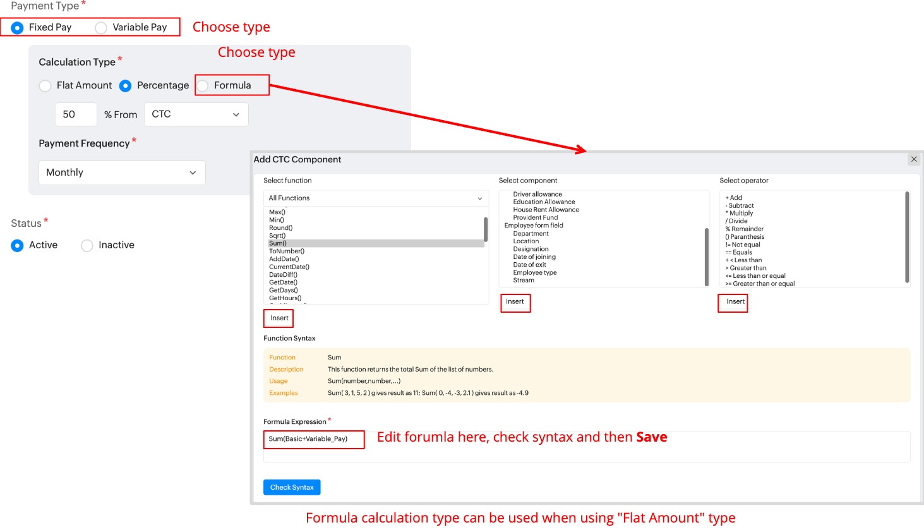Select Sqrt() in the function list

click(x=277, y=236)
